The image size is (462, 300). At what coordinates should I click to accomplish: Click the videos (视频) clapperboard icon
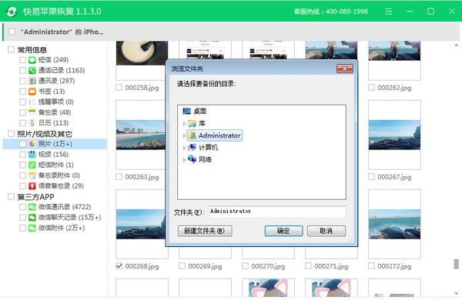click(x=32, y=155)
